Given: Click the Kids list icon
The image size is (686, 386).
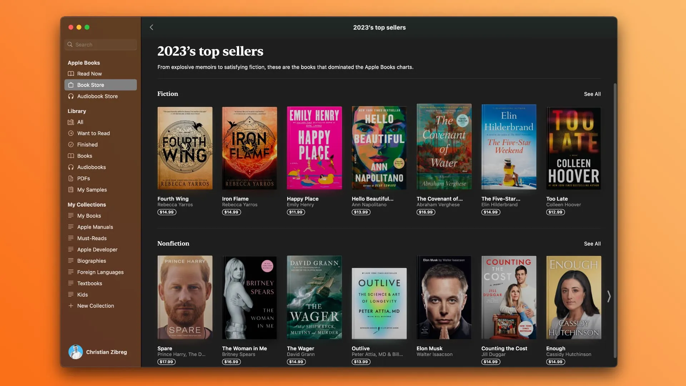Looking at the screenshot, I should coord(71,295).
